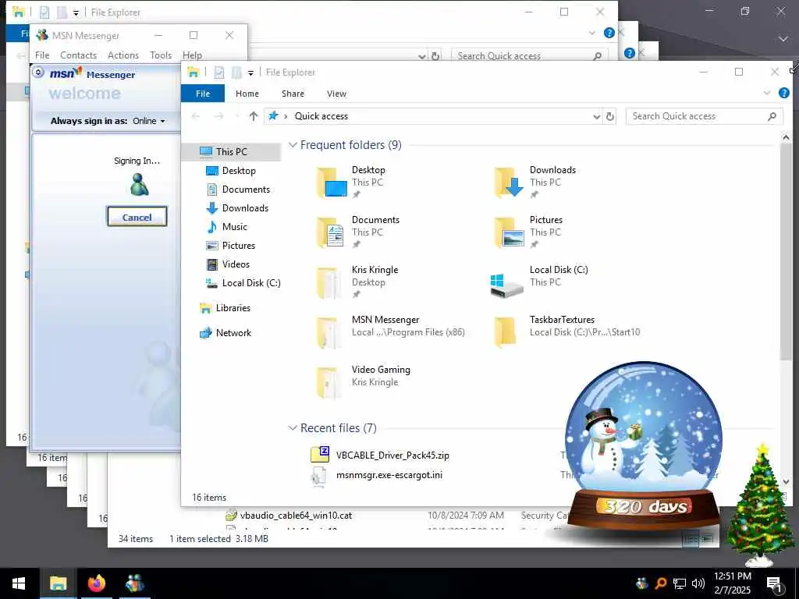The height and width of the screenshot is (599, 799).
Task: Open MSN Messenger taskbar button
Action: pyautogui.click(x=134, y=583)
